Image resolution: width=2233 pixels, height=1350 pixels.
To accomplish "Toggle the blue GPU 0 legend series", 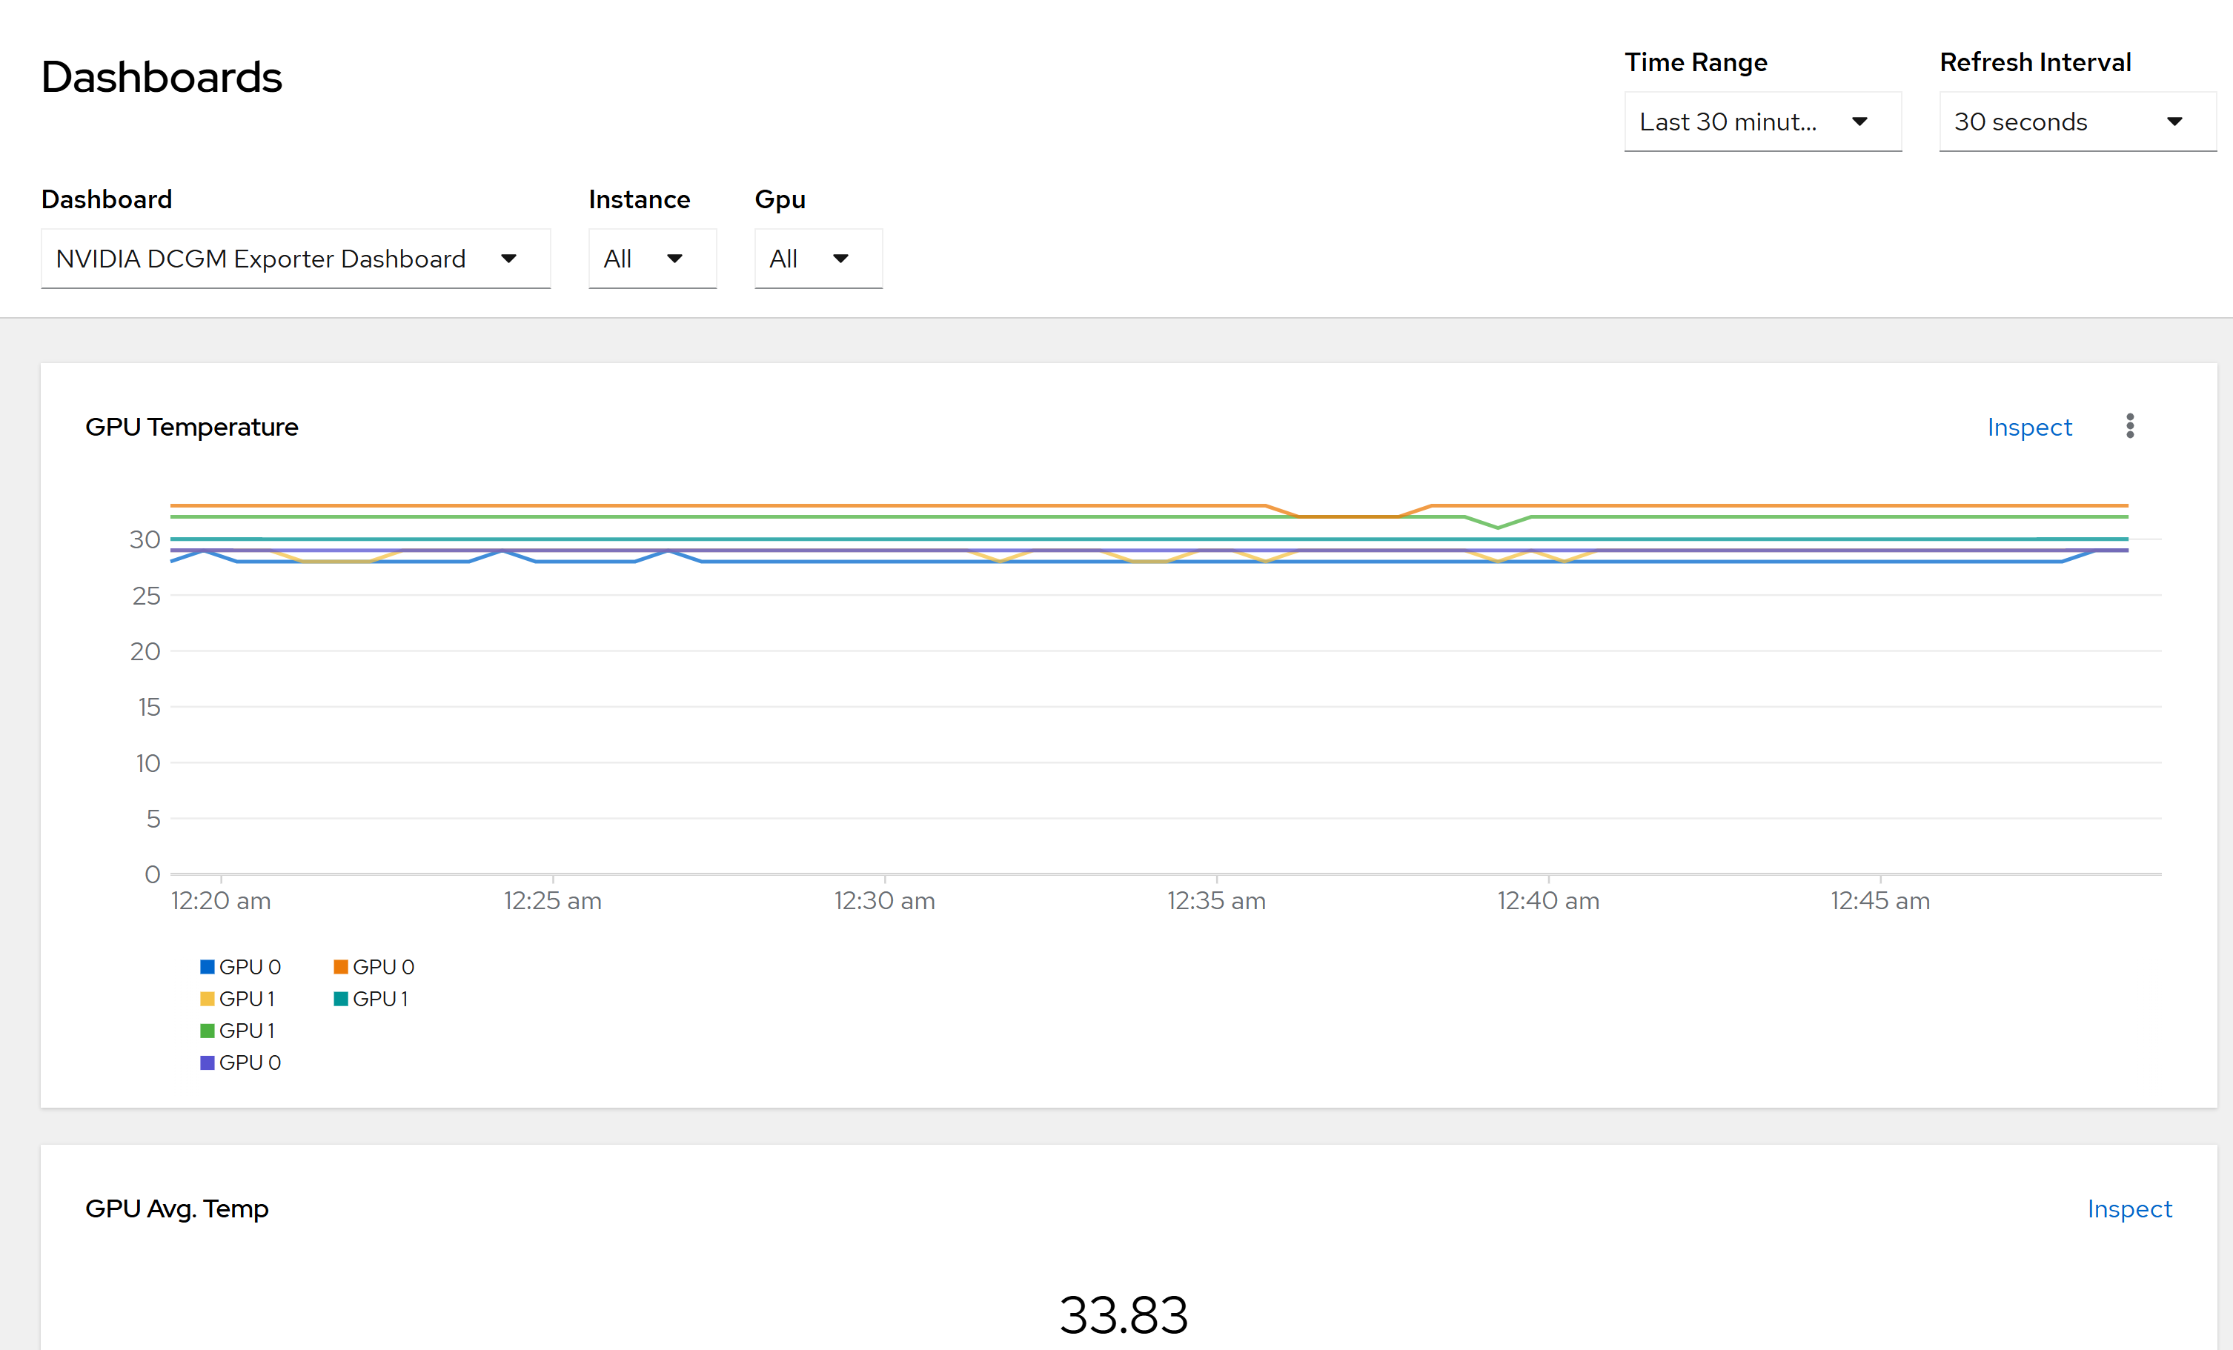I will (240, 967).
